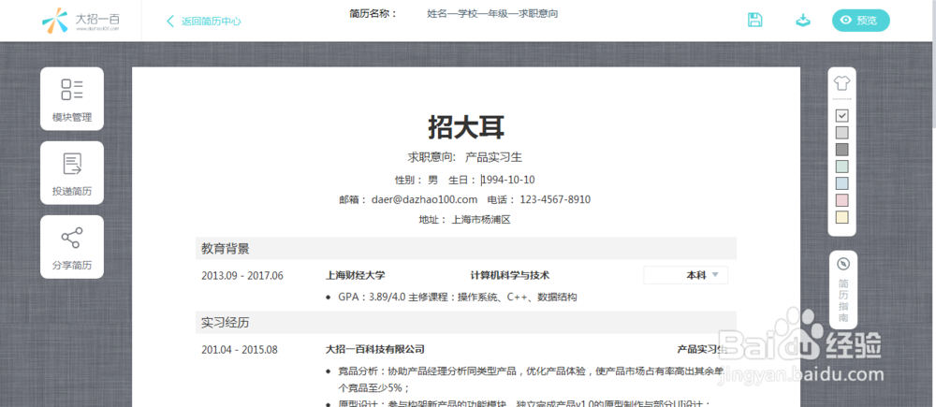936x407 pixels.
Task: Select the pink color swatch
Action: 841,200
